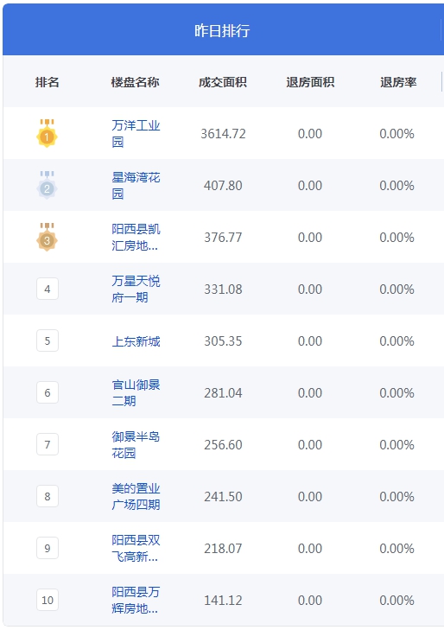
Task: Click the rank 8 badge
Action: pos(48,496)
